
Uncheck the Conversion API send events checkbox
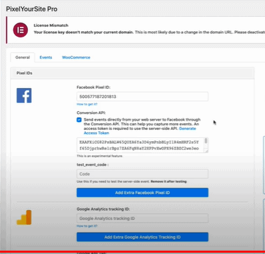[79, 120]
